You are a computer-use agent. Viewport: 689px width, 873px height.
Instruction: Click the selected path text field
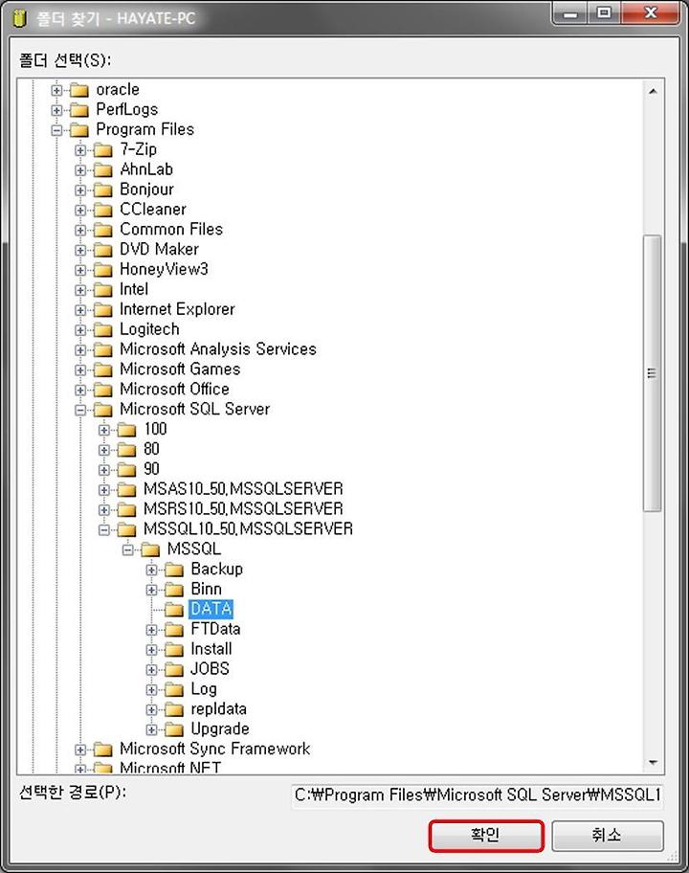[x=477, y=795]
